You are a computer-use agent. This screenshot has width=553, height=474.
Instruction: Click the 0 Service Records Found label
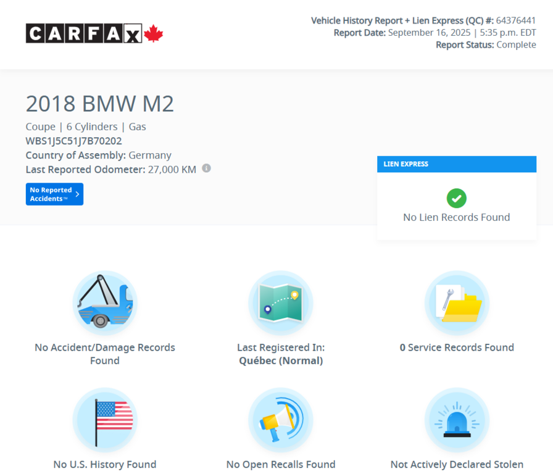pos(457,347)
